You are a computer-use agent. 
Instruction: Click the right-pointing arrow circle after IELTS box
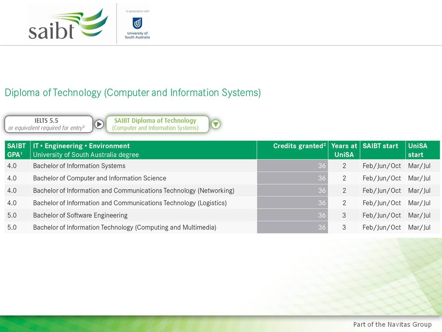coord(99,124)
